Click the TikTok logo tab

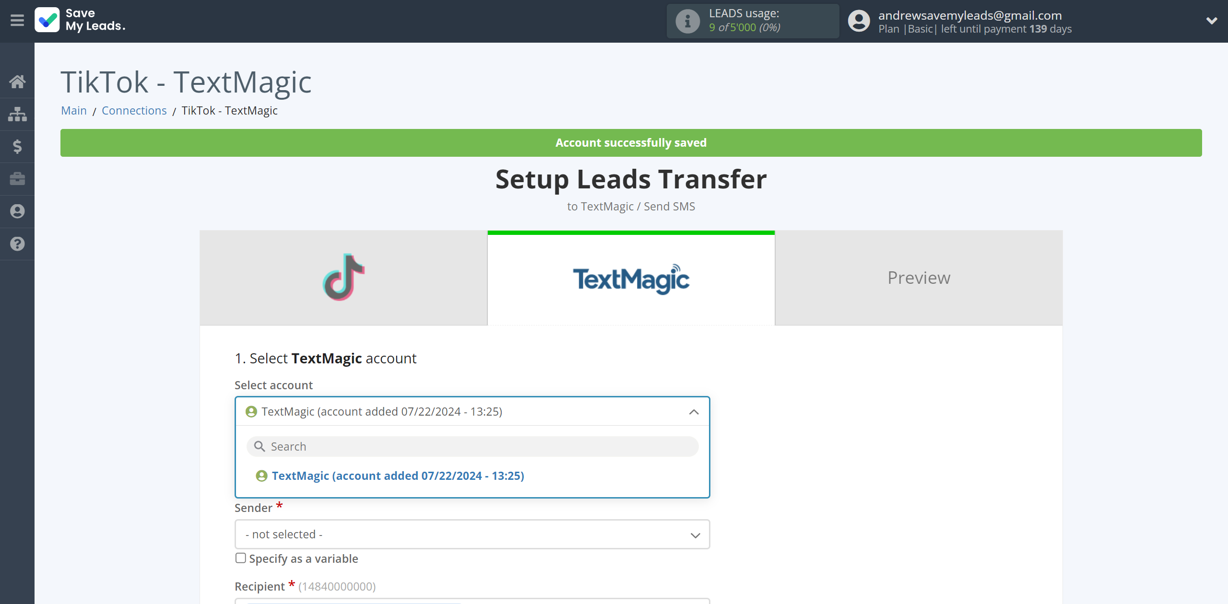pyautogui.click(x=343, y=277)
